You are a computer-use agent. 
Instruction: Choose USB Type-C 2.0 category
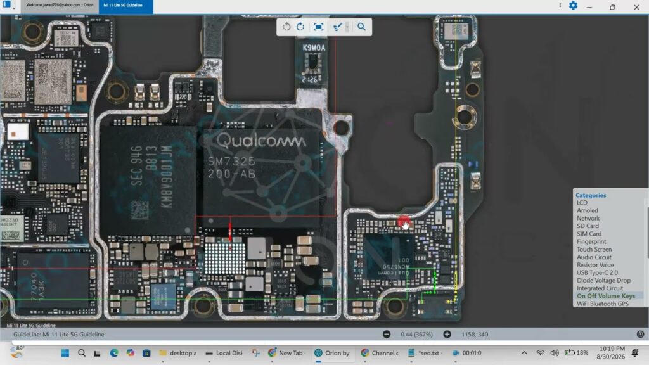click(x=597, y=272)
